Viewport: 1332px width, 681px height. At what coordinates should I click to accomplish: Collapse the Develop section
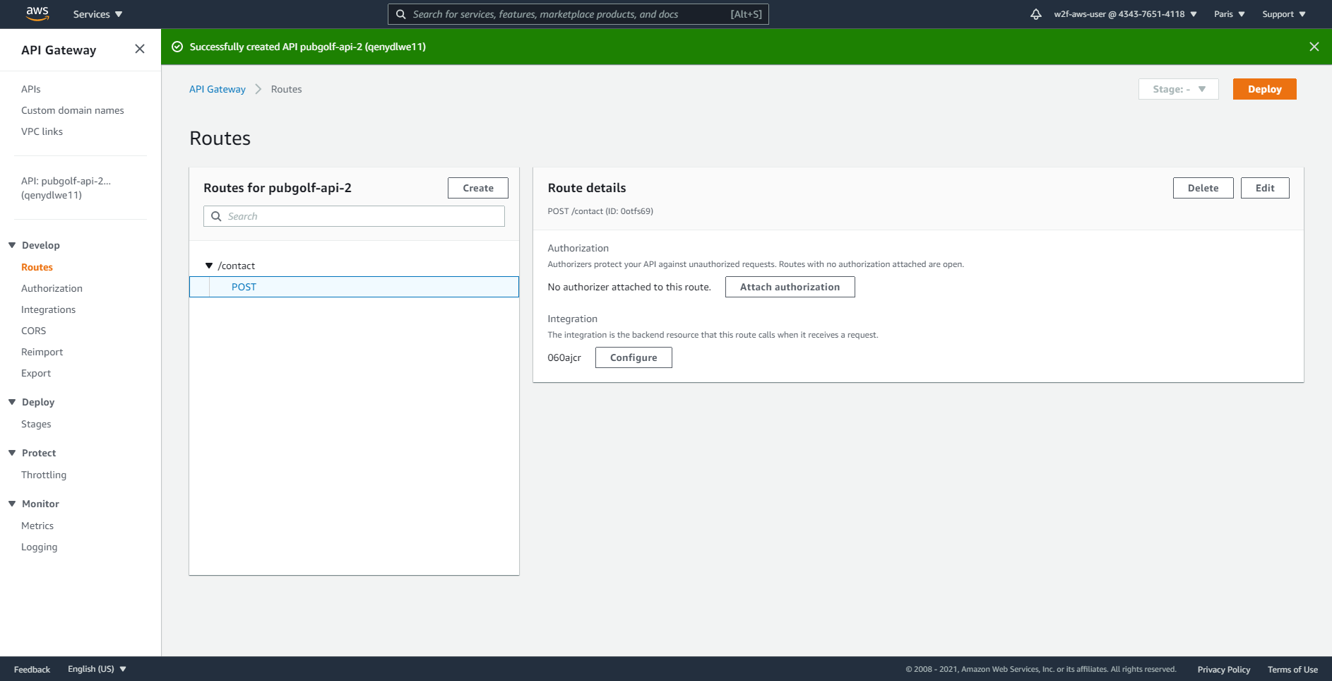[12, 245]
